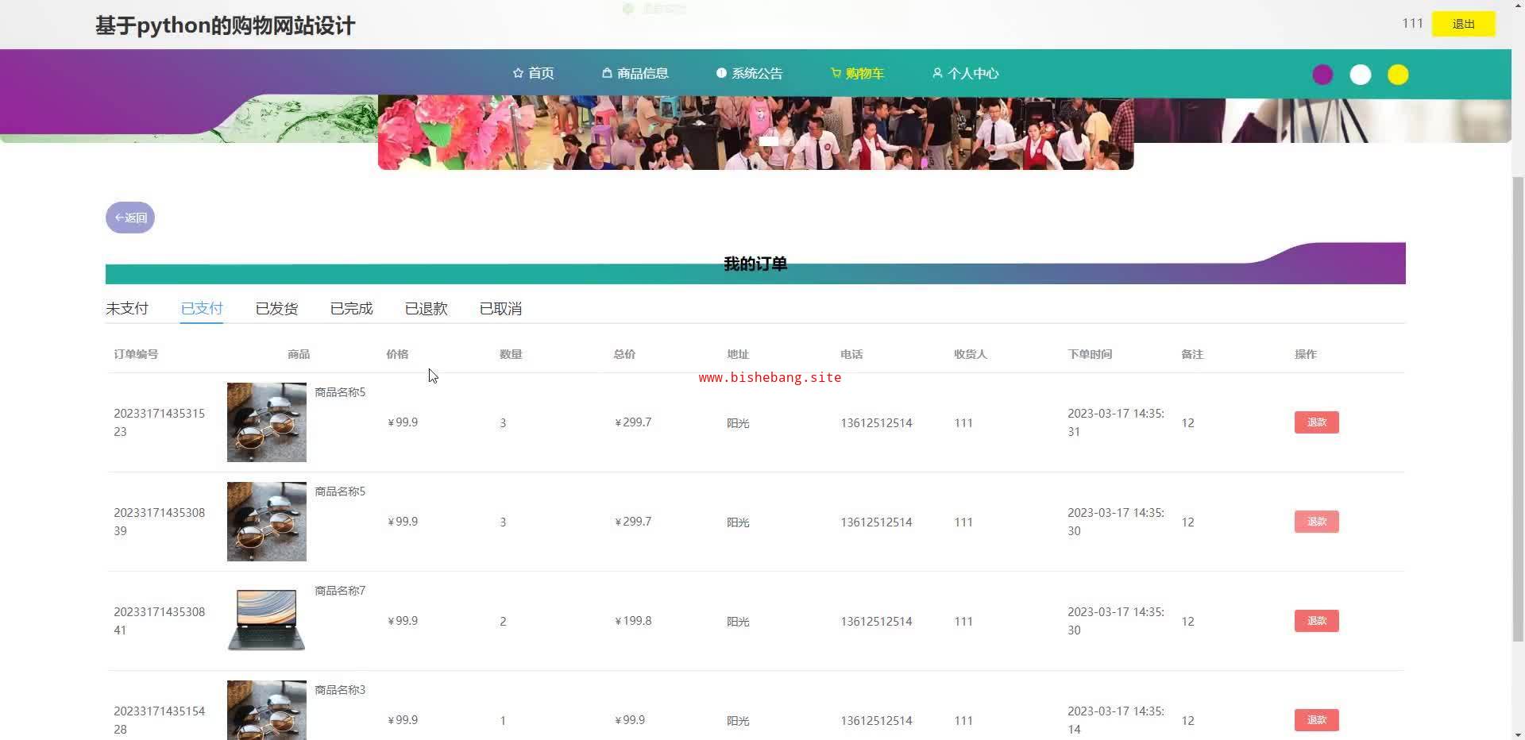This screenshot has width=1525, height=740.
Task: Click 退款 for order 2023317143515428
Action: tap(1317, 720)
